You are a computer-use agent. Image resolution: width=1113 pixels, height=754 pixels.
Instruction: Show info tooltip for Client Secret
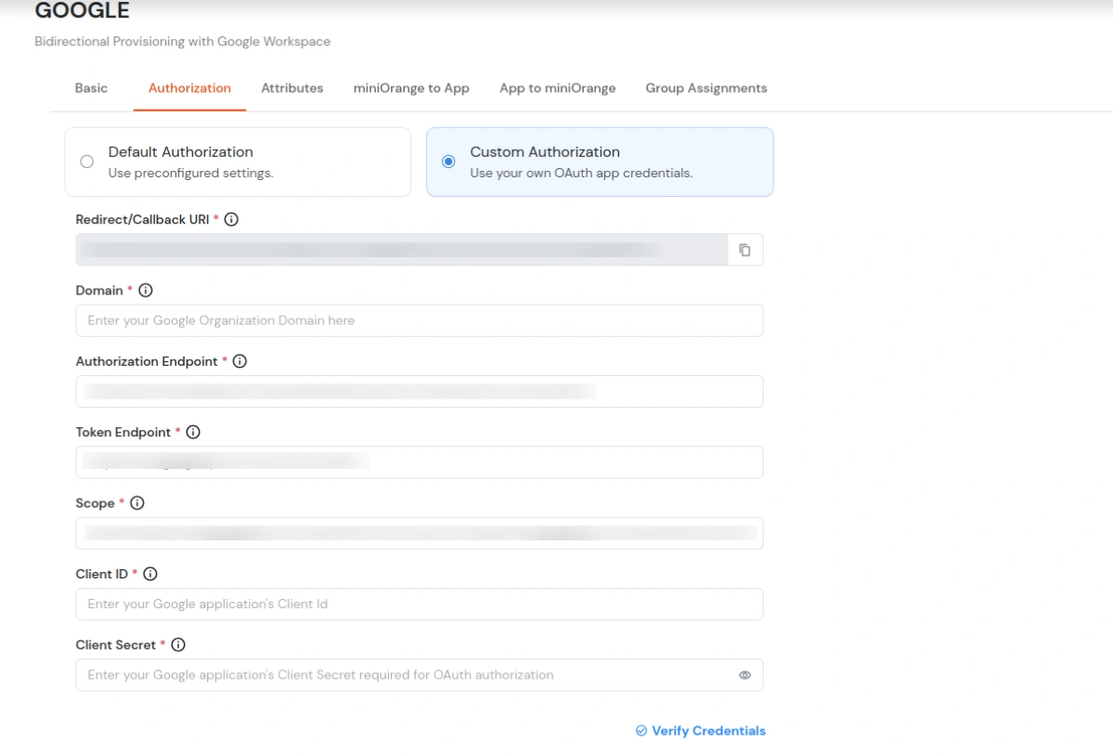pos(178,645)
